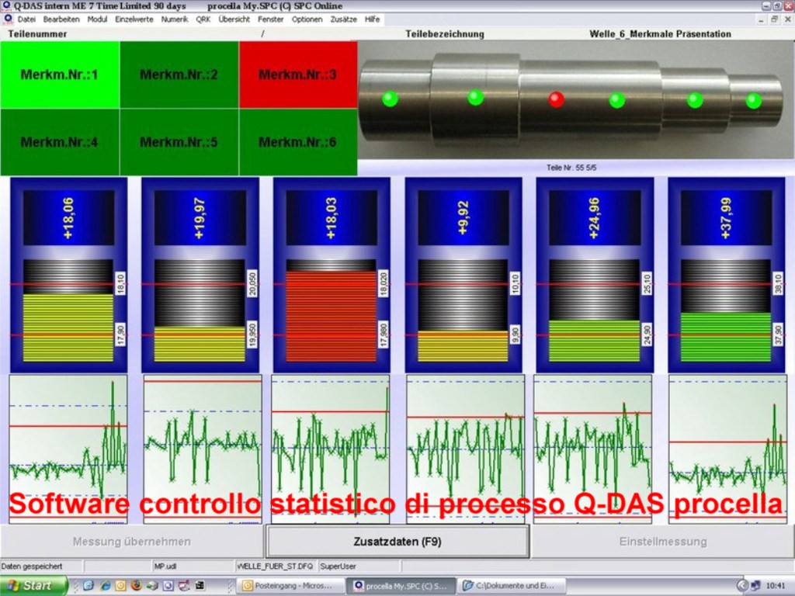Click the control chart under the +9,92 gauge
Image resolution: width=795 pixels, height=596 pixels.
(466, 449)
